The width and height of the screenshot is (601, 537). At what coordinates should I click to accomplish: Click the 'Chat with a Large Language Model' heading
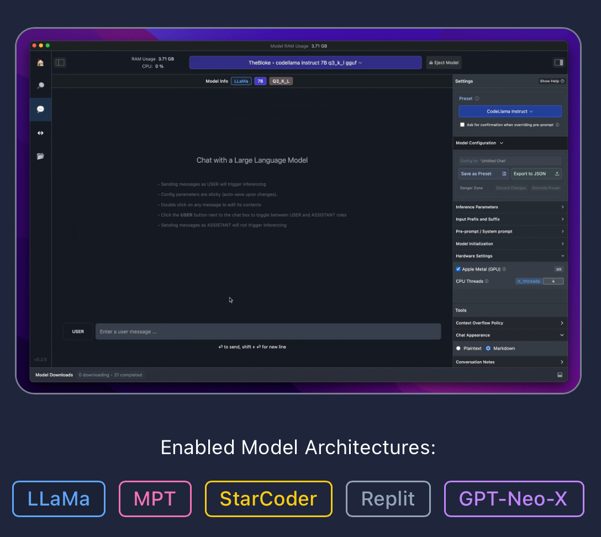coord(252,160)
